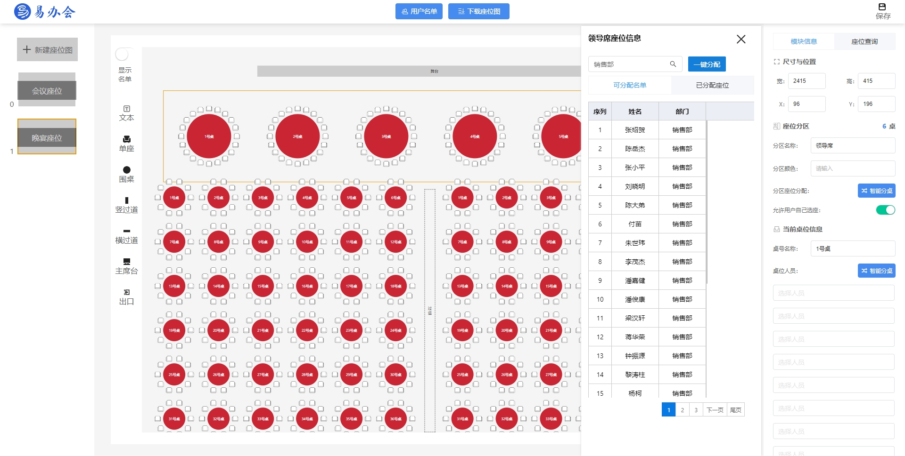Select the row for 刘晓明
Screen dimensions: 905x456
(x=647, y=186)
